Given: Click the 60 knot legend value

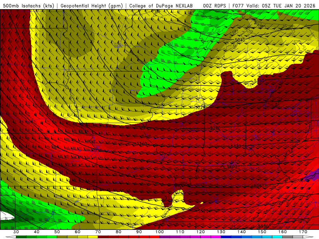Looking at the screenshot, I should pos(77,232).
